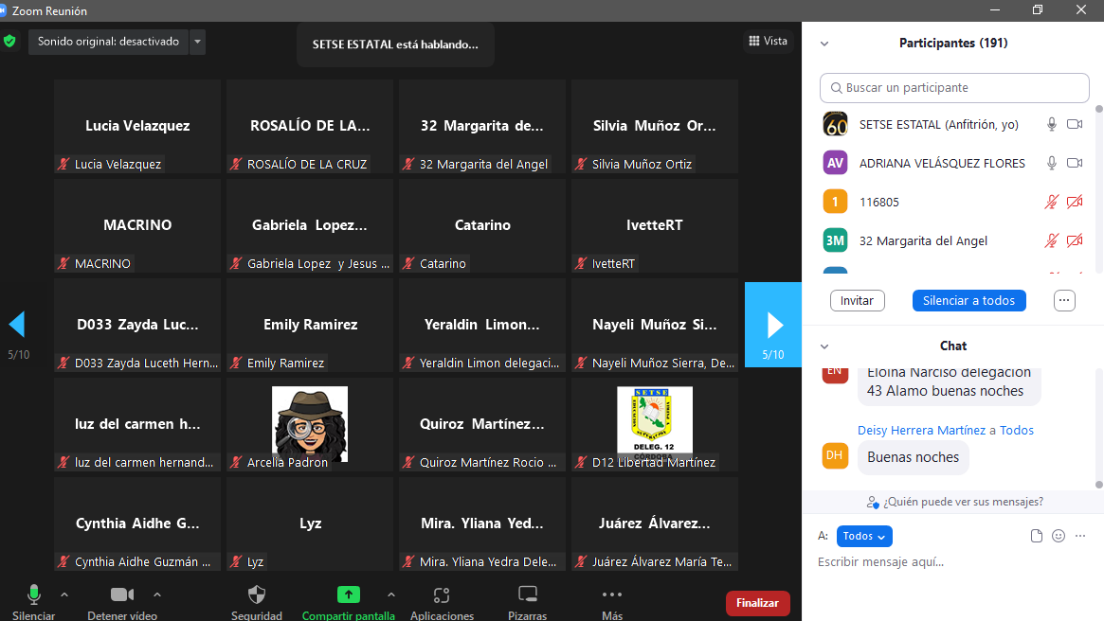Open Seguridad shield options

pos(256,603)
